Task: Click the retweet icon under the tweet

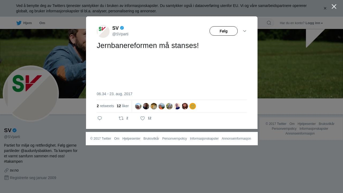Action: [121, 118]
